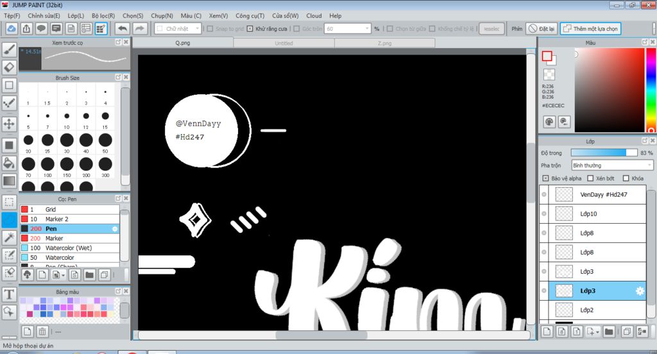Add a layer folder
This screenshot has width=657, height=354.
[x=609, y=332]
